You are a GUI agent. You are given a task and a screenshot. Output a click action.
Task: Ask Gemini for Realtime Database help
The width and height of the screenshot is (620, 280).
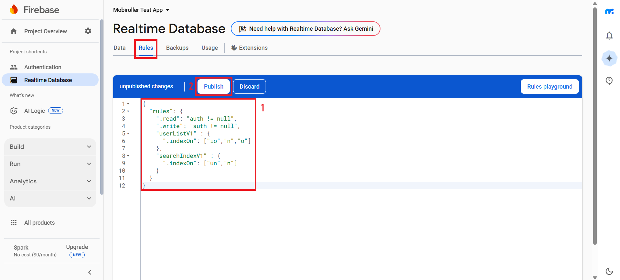[x=305, y=29]
